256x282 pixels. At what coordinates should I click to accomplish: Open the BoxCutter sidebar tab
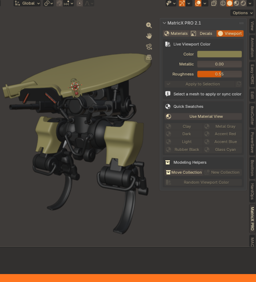point(252,115)
